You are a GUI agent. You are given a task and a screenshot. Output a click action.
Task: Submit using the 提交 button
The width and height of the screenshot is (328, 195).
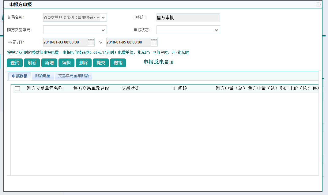point(101,63)
